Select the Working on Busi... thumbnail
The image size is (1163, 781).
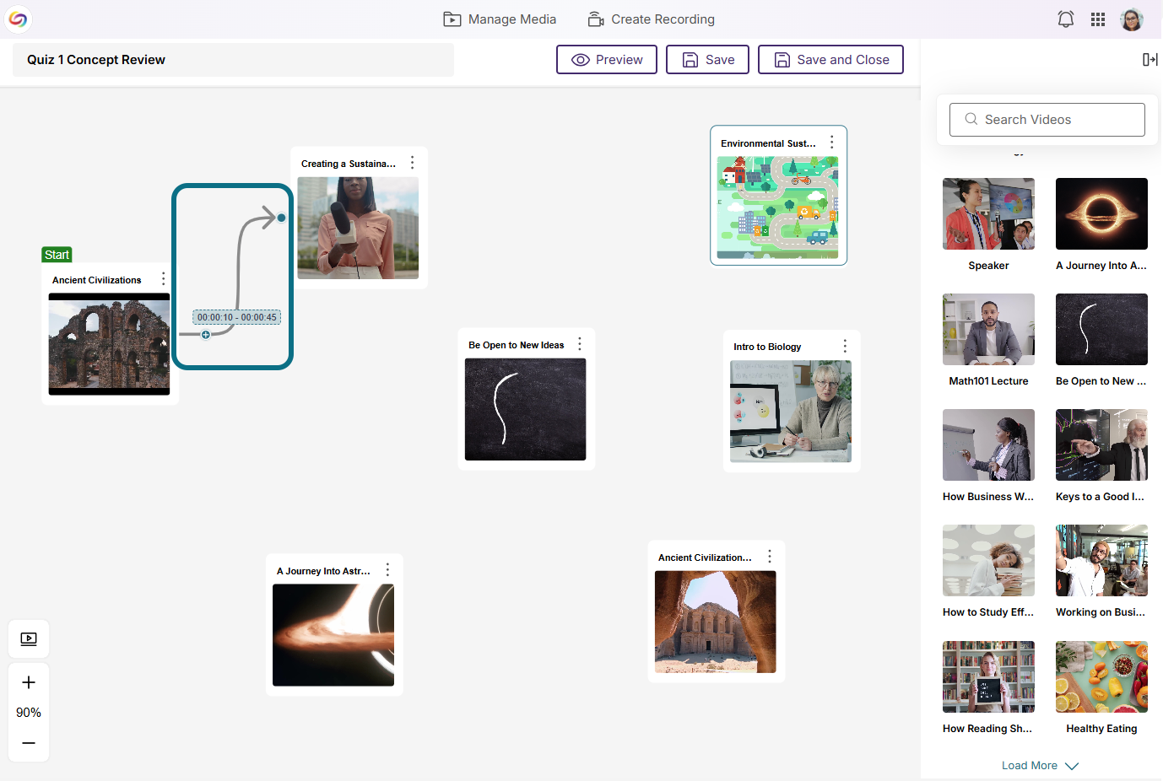1101,560
